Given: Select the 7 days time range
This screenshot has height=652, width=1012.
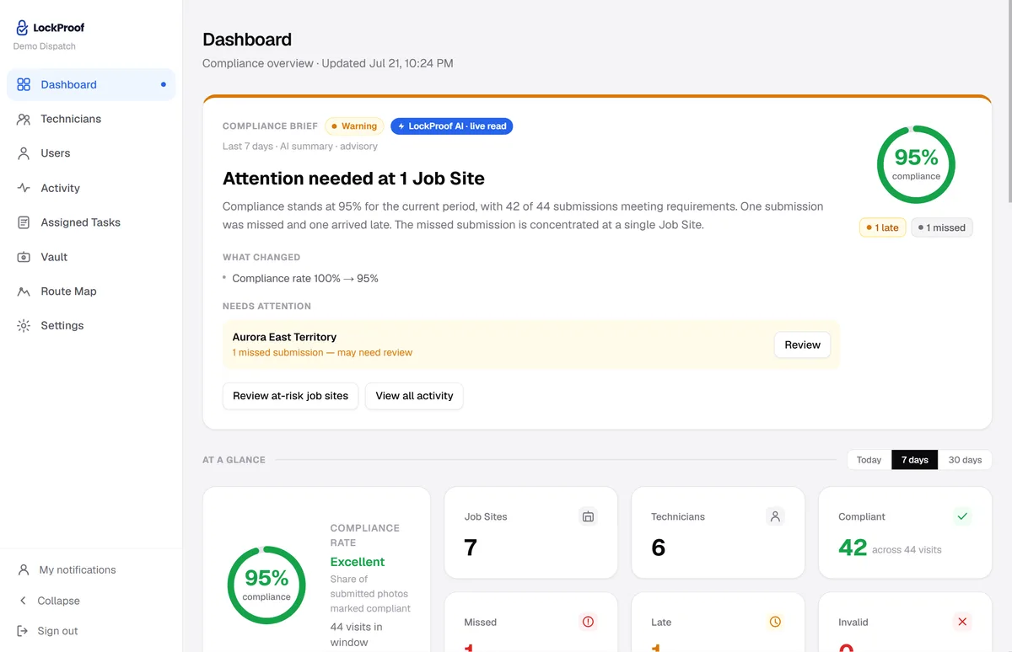Looking at the screenshot, I should click(914, 460).
